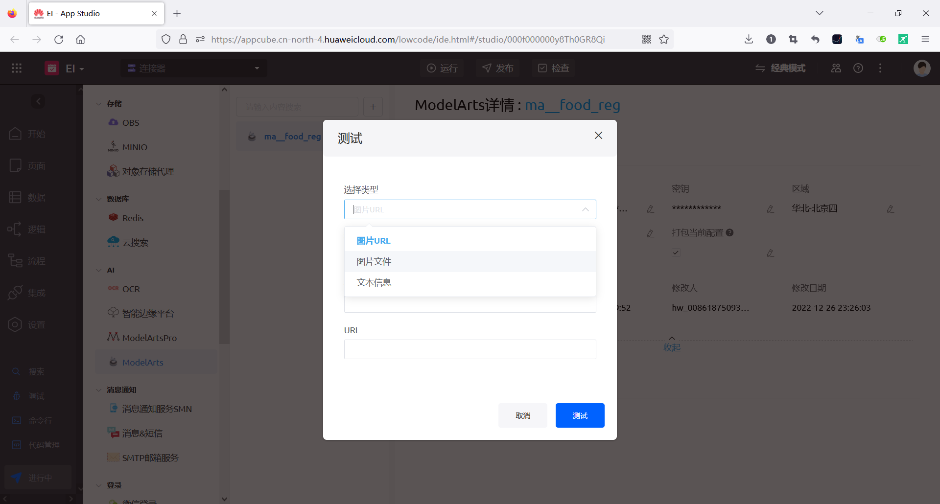Select the 智能边缘平台 connector
The image size is (940, 504).
tap(157, 314)
